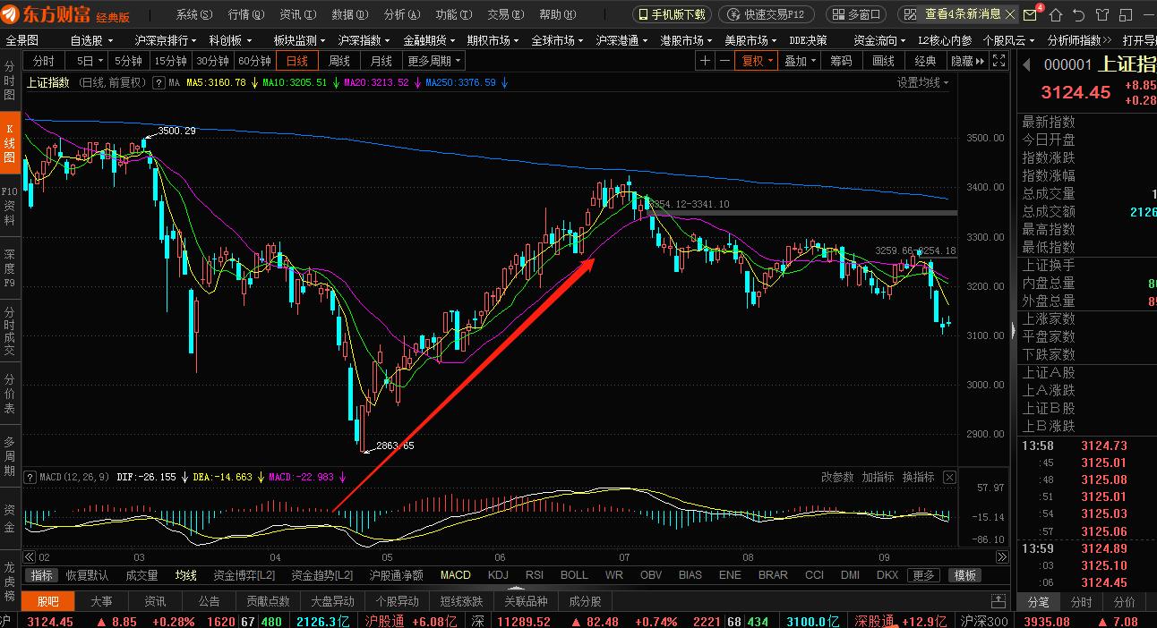Close the MACD indicator panel
Screen dimensions: 1157x628
click(949, 477)
